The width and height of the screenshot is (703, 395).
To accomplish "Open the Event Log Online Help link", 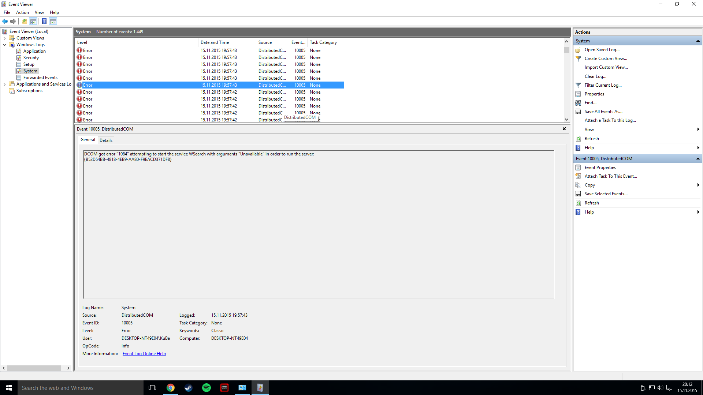I will [x=144, y=354].
